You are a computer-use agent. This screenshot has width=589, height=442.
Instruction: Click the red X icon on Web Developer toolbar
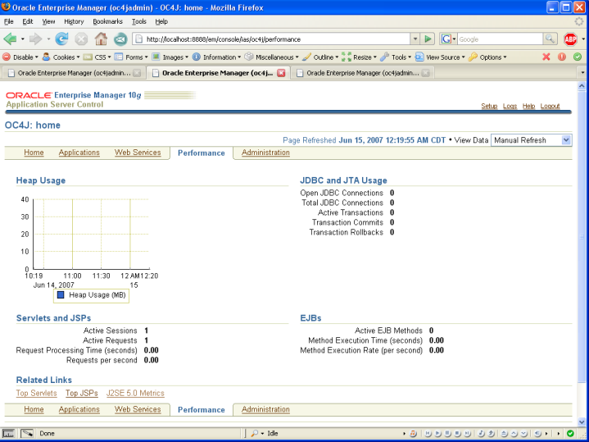pos(546,57)
